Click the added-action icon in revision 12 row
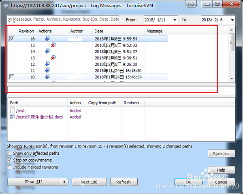This screenshot has height=194, width=243. pyautogui.click(x=47, y=64)
